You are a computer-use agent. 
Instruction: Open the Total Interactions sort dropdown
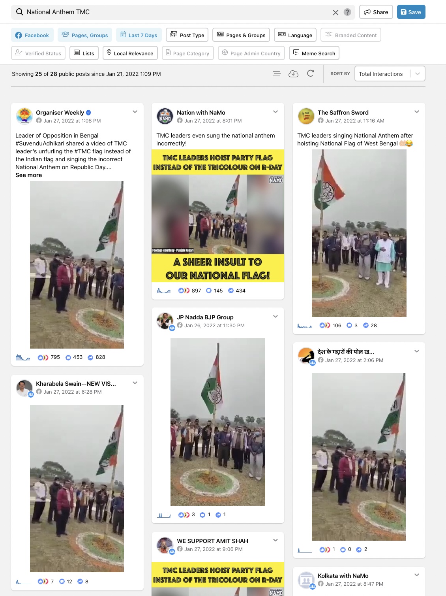coord(390,74)
